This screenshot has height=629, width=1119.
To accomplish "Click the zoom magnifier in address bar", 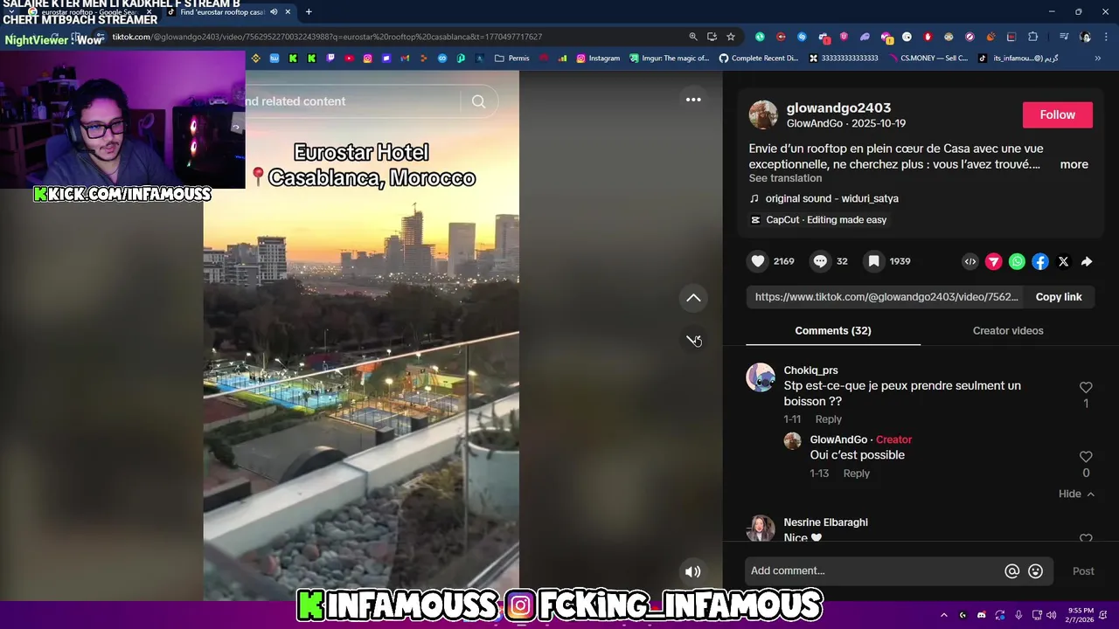I will point(693,37).
